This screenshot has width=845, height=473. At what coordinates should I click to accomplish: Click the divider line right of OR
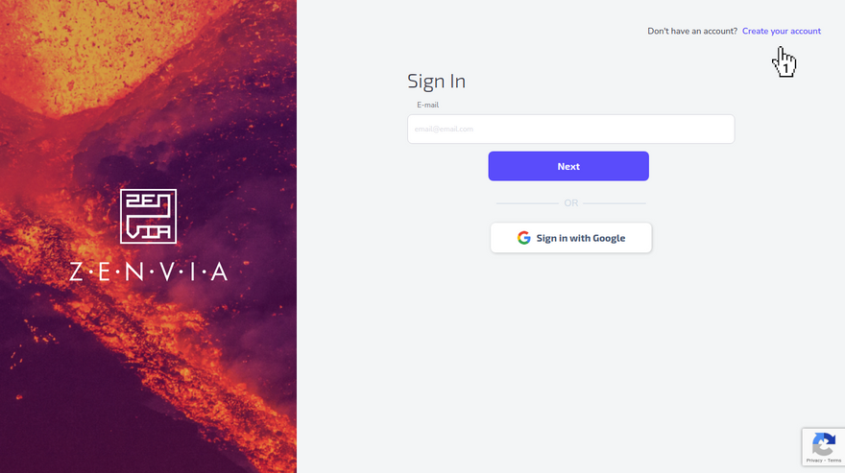tap(615, 203)
